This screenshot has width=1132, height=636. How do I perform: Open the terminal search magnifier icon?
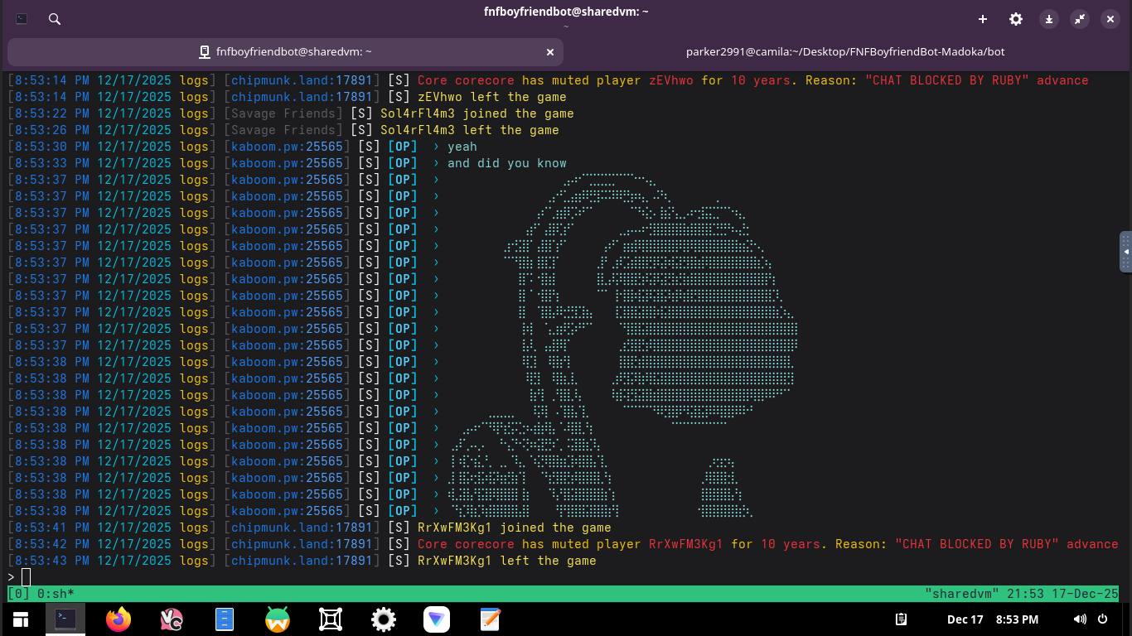coord(55,19)
